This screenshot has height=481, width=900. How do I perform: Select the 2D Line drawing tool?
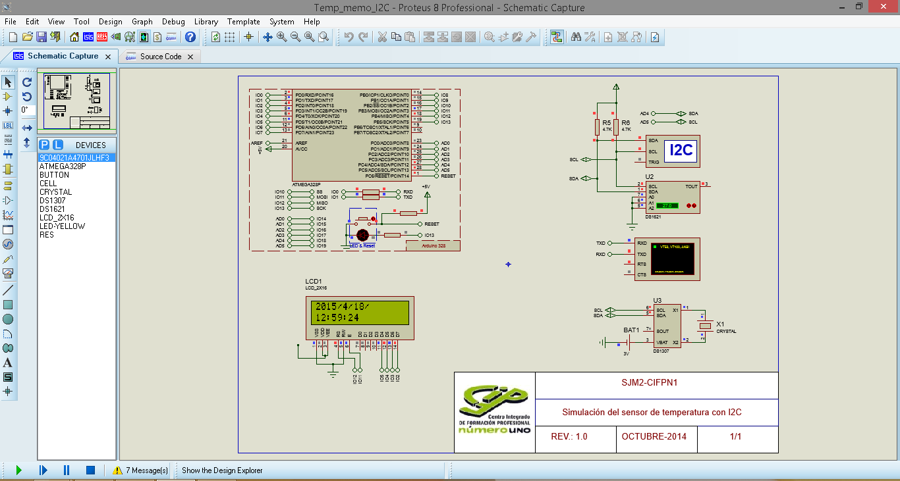point(8,290)
